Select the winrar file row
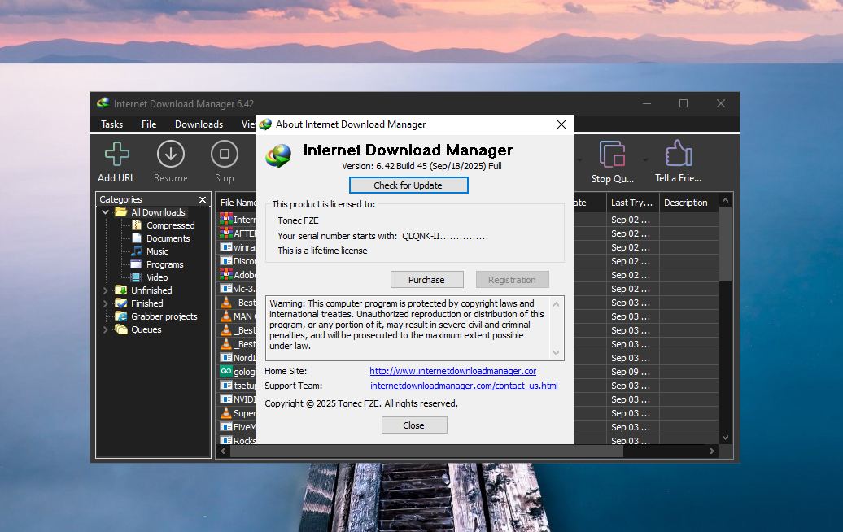This screenshot has height=532, width=843. pyautogui.click(x=238, y=248)
